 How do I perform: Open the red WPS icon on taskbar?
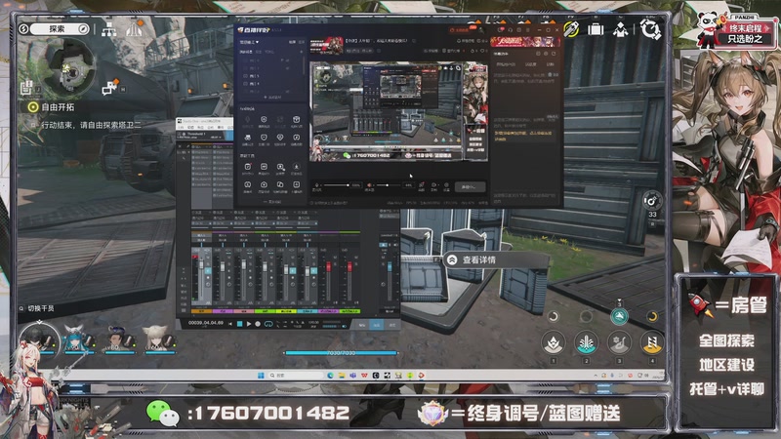click(364, 376)
